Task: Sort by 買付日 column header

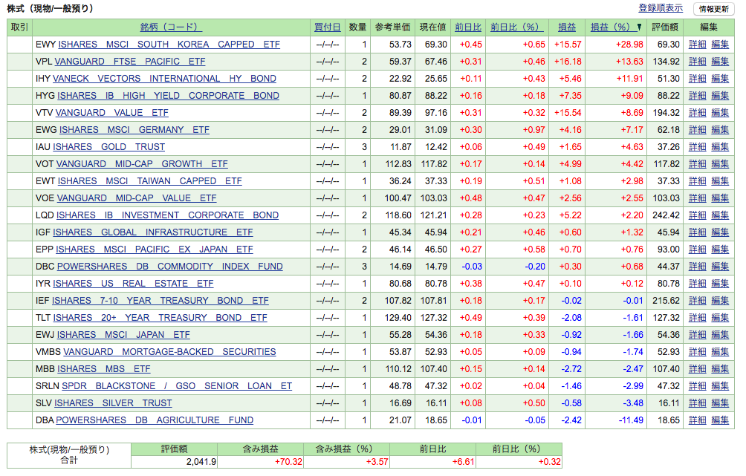Action: (x=328, y=27)
